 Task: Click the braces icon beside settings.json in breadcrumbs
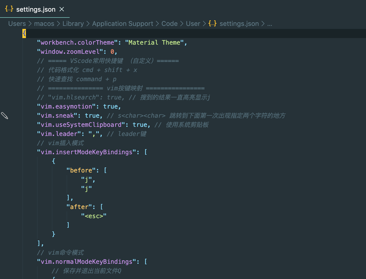click(212, 23)
